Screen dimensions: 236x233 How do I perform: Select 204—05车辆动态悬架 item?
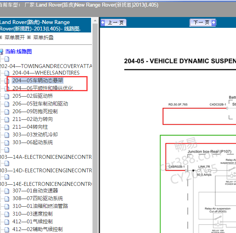point(38,81)
